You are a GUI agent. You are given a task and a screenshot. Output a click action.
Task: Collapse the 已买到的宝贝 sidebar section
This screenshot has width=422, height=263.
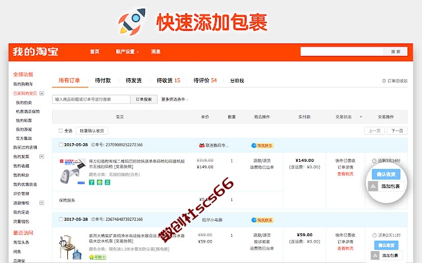42,93
